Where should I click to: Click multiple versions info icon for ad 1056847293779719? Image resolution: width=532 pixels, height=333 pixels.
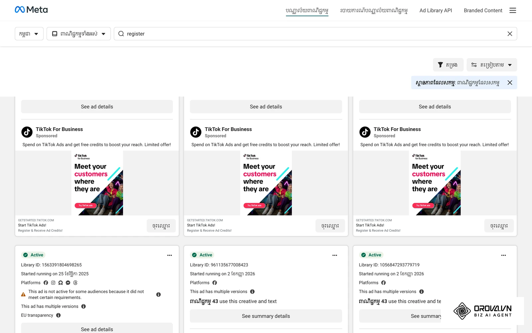421,292
